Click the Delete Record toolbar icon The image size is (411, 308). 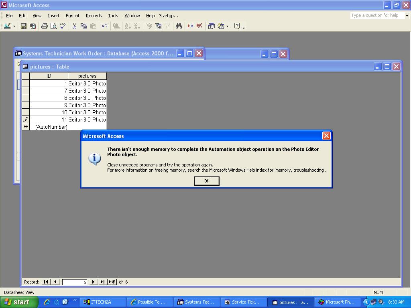(x=199, y=26)
